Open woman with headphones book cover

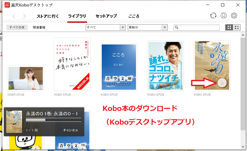26,78
